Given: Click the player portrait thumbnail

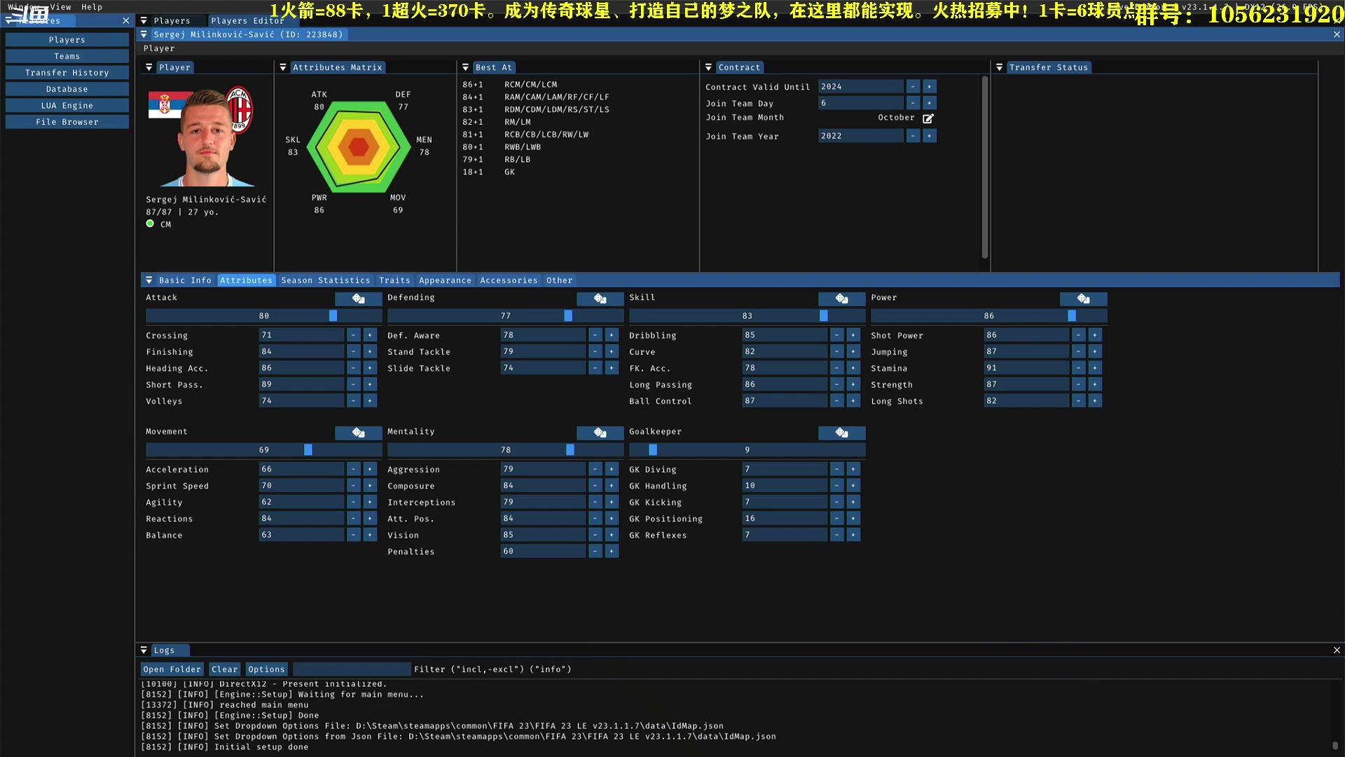Looking at the screenshot, I should [206, 136].
